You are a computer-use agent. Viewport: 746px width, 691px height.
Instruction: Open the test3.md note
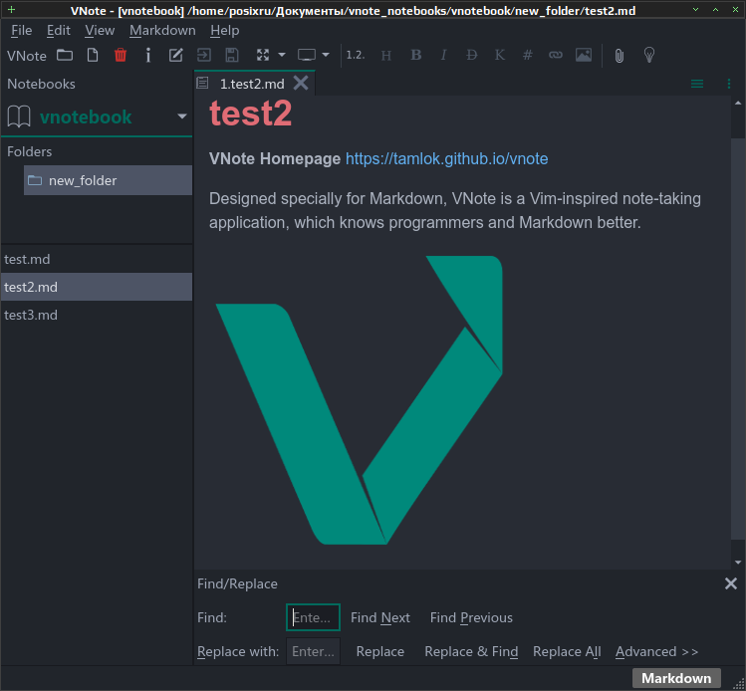click(97, 315)
